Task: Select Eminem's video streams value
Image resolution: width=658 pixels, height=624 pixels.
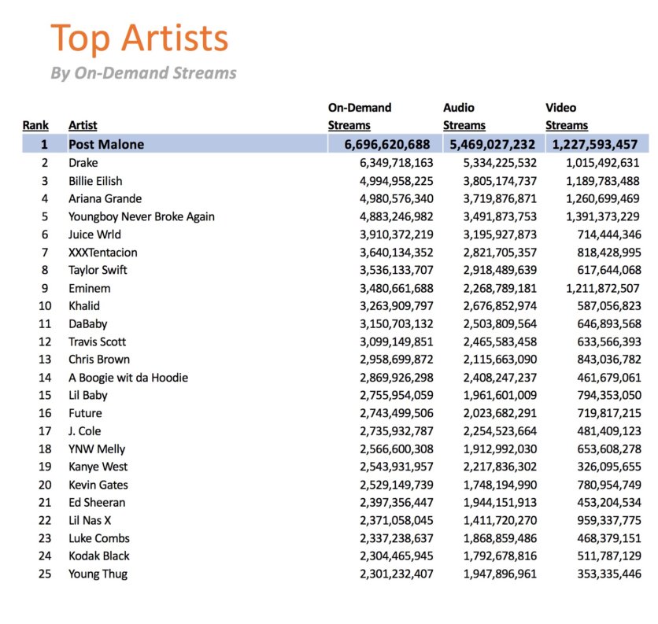Action: [x=603, y=288]
